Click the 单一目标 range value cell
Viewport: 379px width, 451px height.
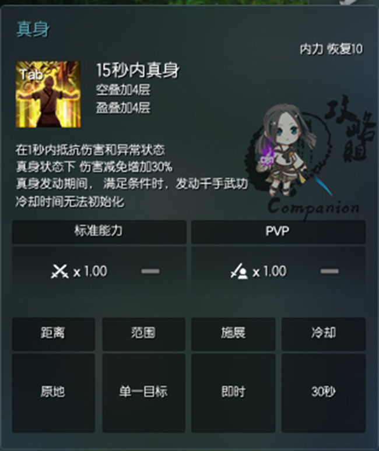pos(143,393)
